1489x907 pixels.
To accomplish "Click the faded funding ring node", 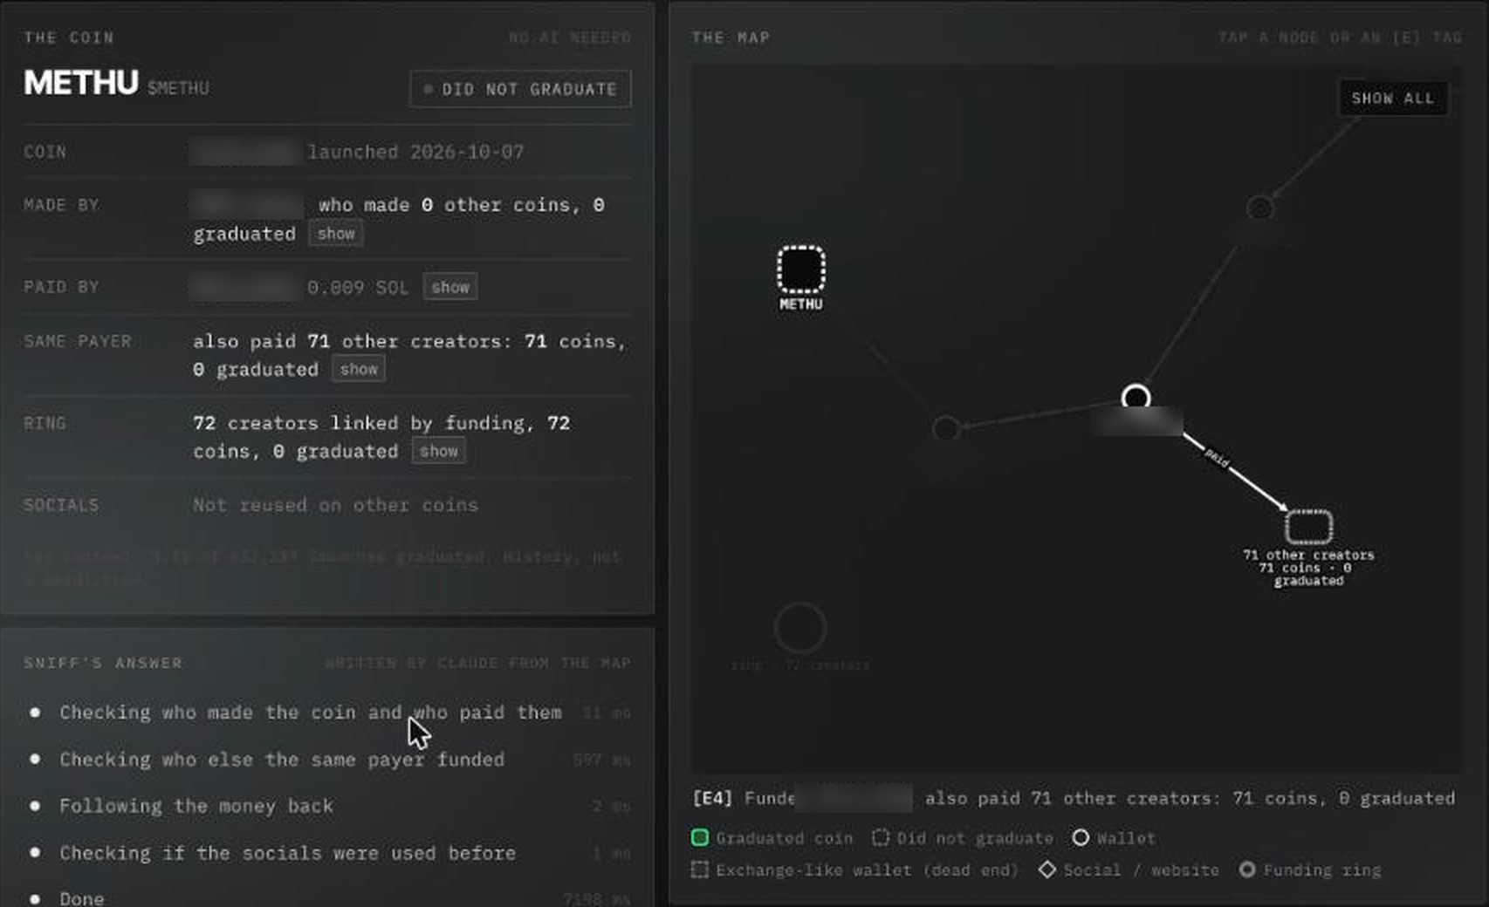I will [799, 628].
